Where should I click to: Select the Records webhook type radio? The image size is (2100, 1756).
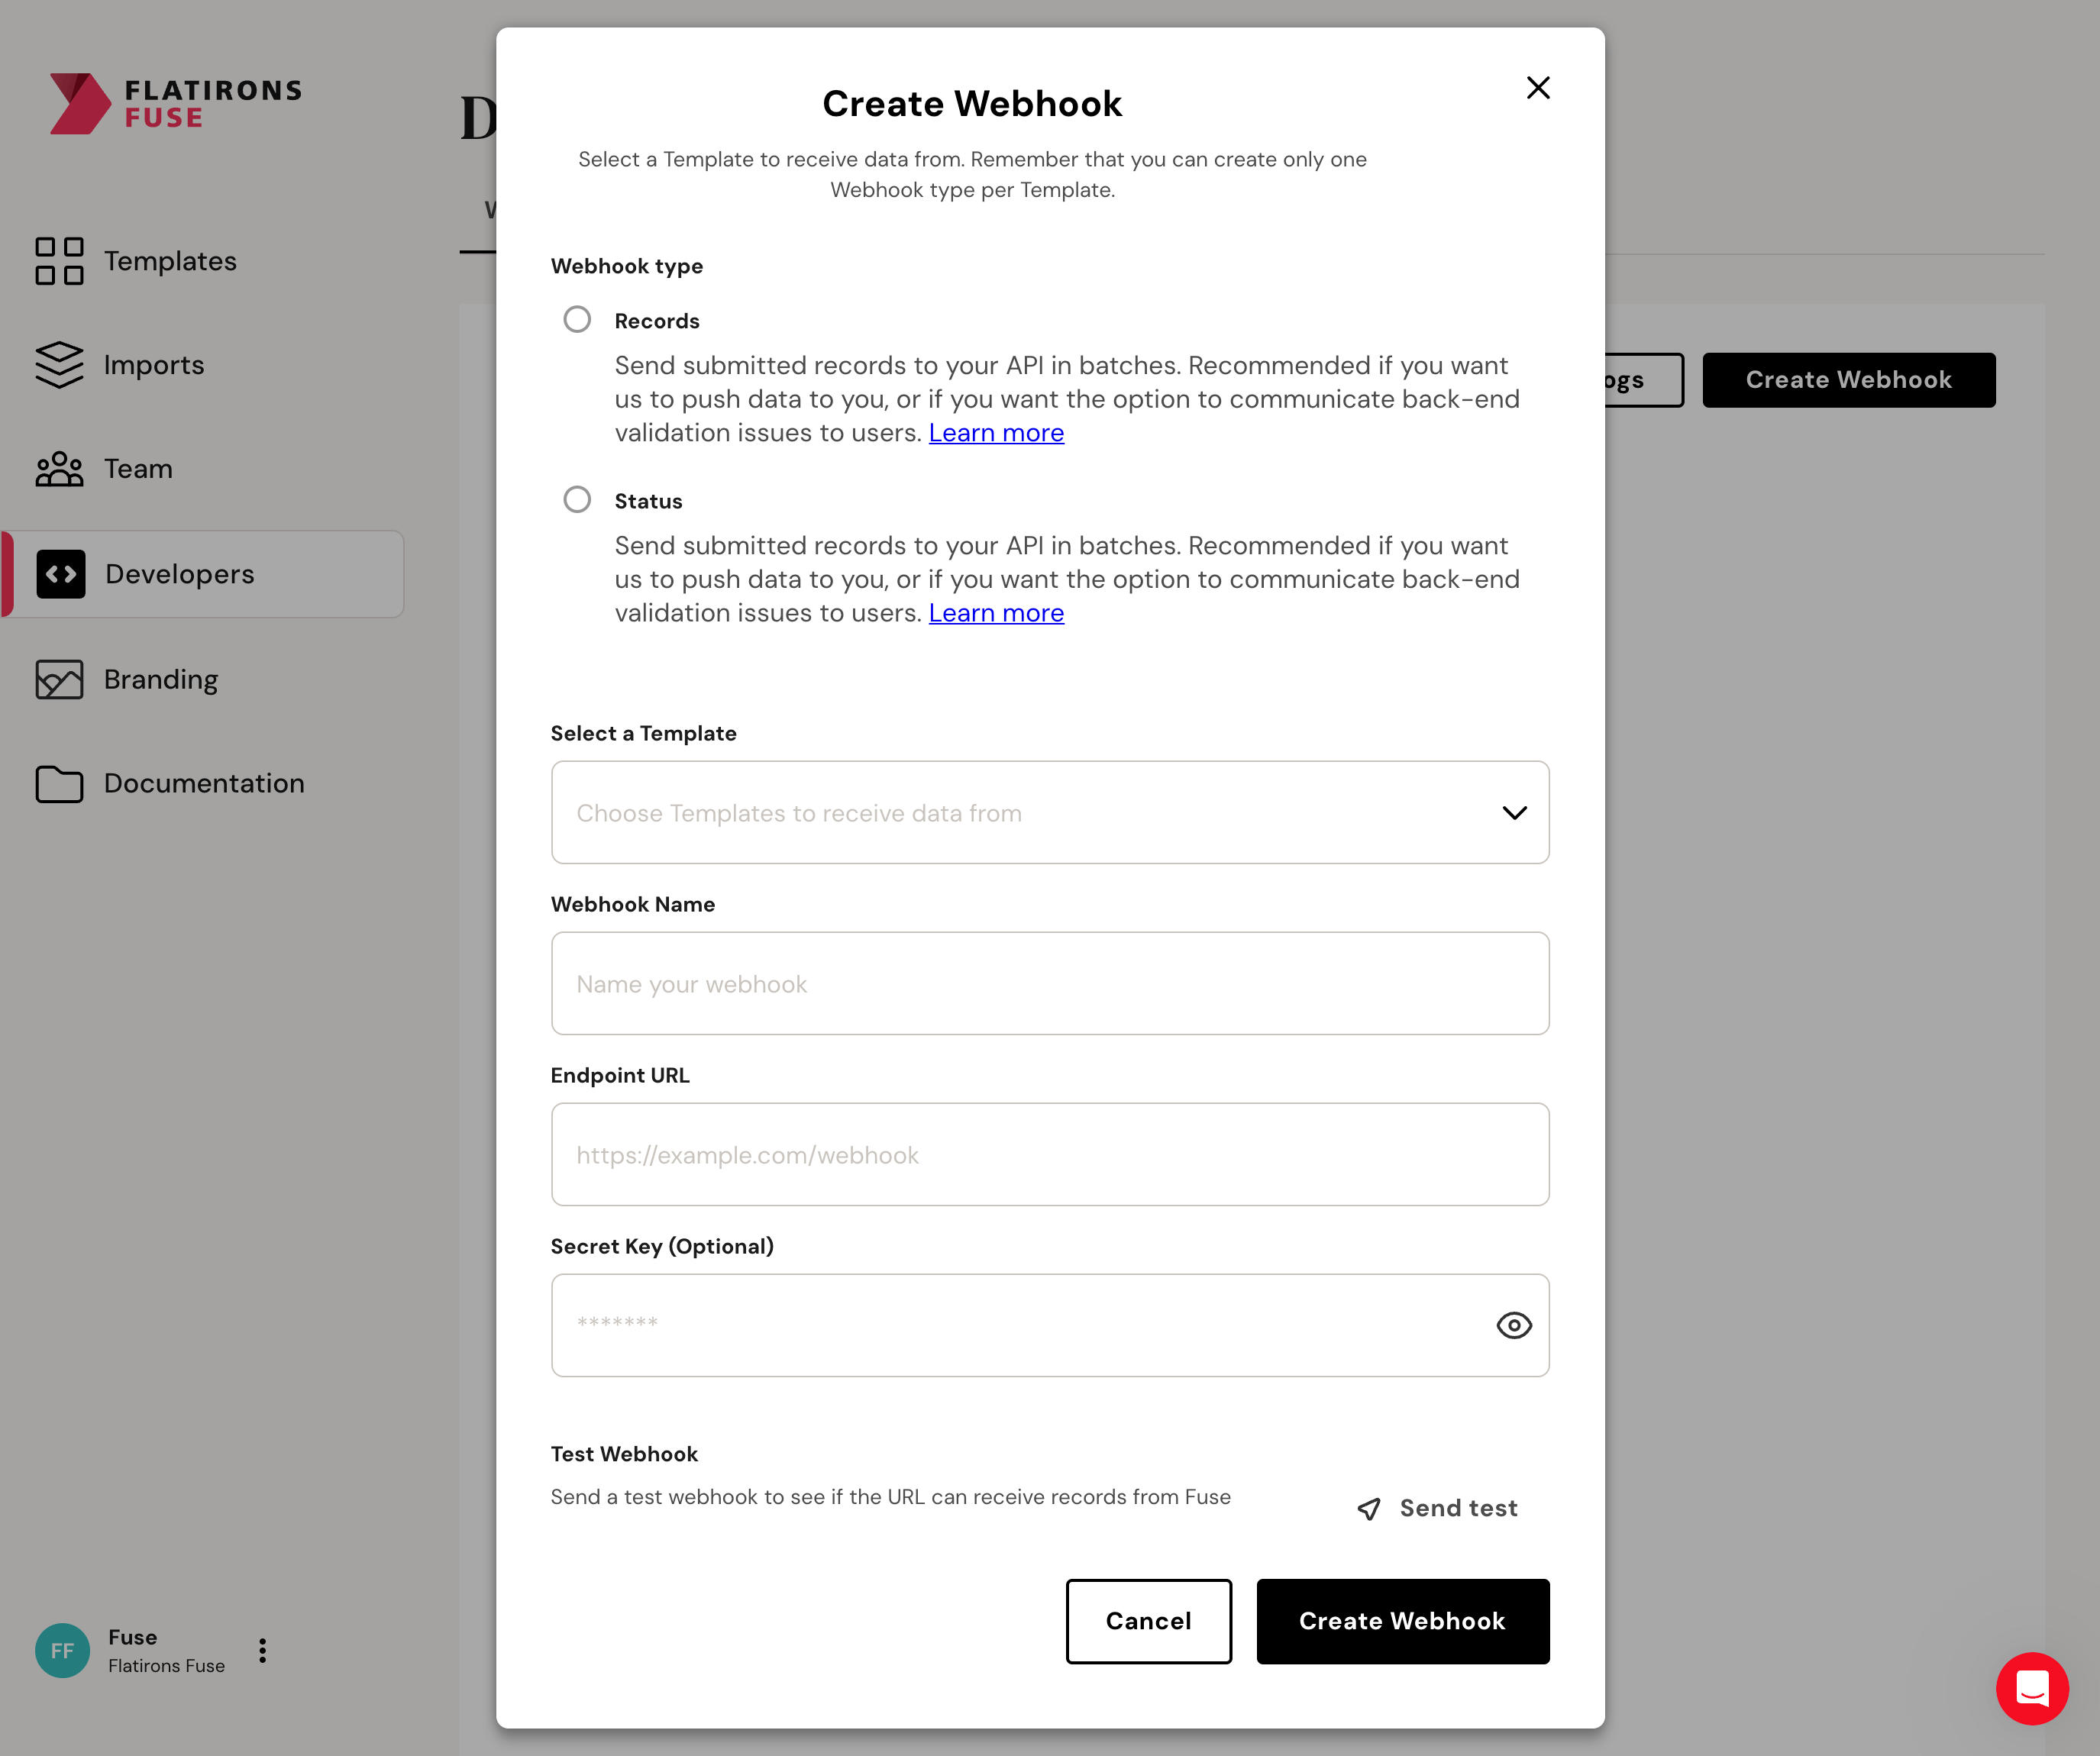point(577,319)
